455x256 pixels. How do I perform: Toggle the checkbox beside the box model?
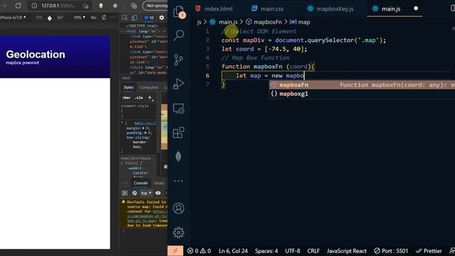(x=166, y=166)
